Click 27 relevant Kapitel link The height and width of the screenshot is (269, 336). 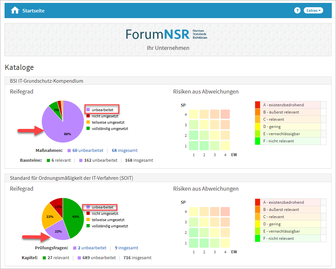click(58, 258)
